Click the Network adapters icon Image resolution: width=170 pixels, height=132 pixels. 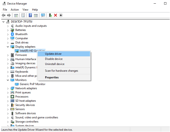click(12, 88)
